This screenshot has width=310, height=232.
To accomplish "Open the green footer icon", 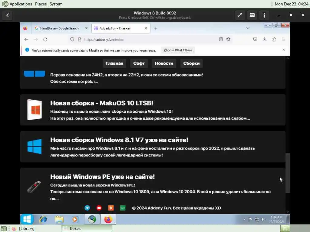I will click(123, 208).
